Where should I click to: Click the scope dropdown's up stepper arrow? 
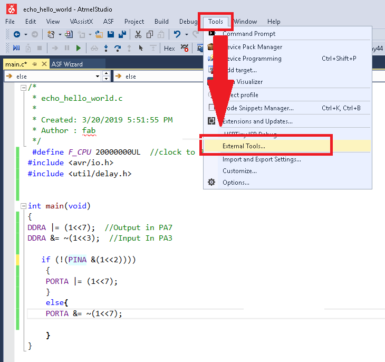106,73
